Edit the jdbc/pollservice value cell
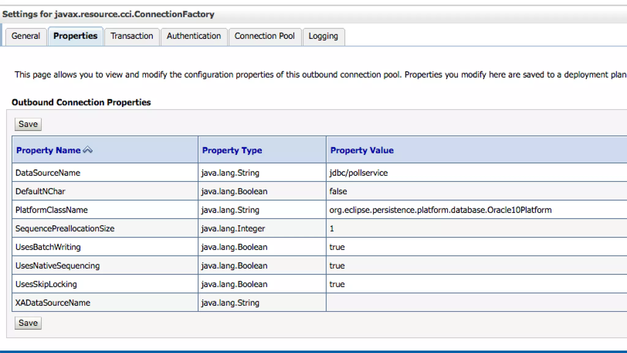 [x=359, y=173]
